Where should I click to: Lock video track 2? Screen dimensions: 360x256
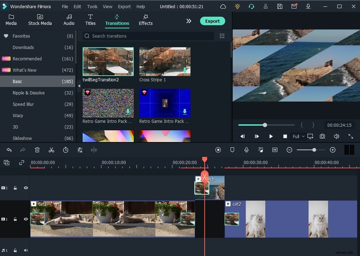click(x=15, y=188)
